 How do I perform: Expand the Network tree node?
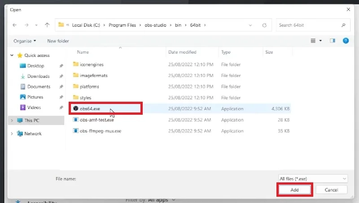[x=12, y=134]
